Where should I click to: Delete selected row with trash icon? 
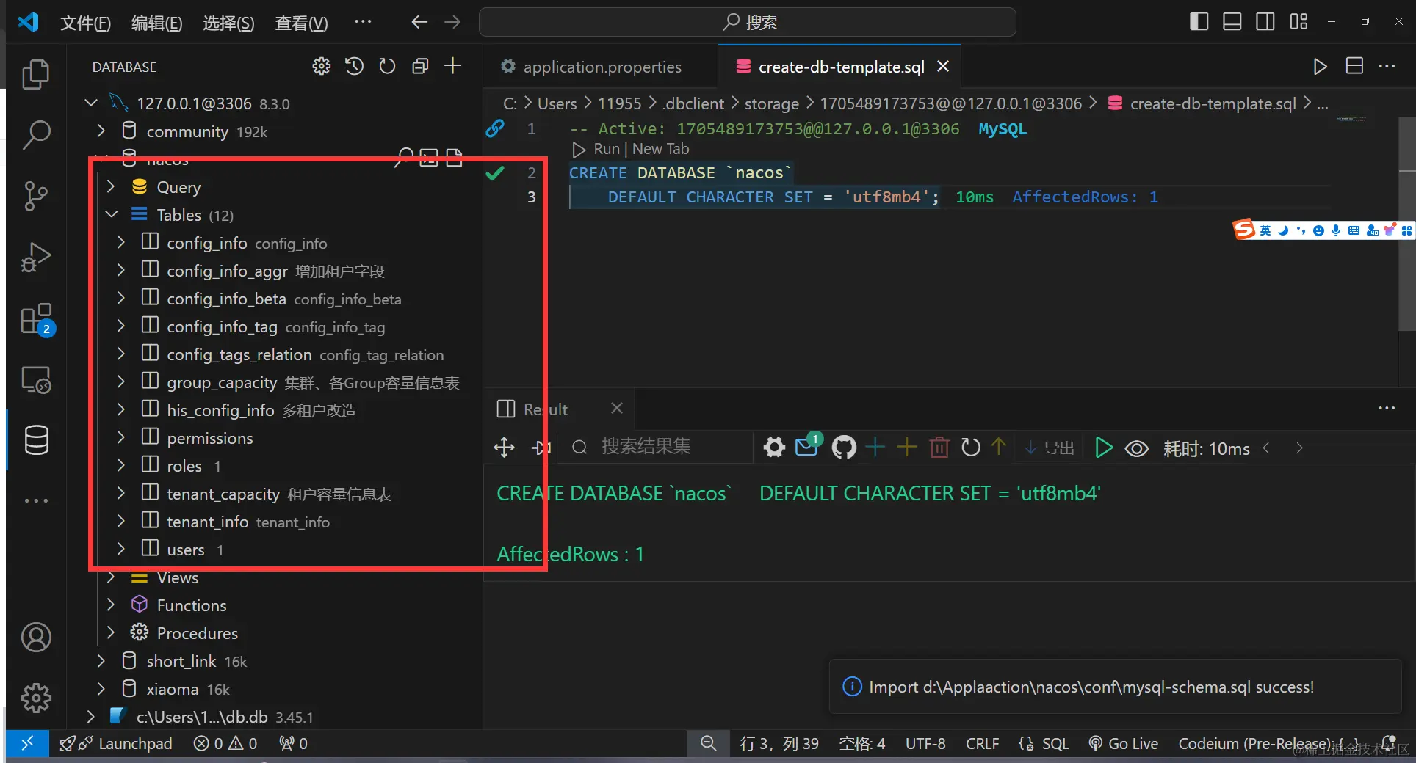[939, 448]
